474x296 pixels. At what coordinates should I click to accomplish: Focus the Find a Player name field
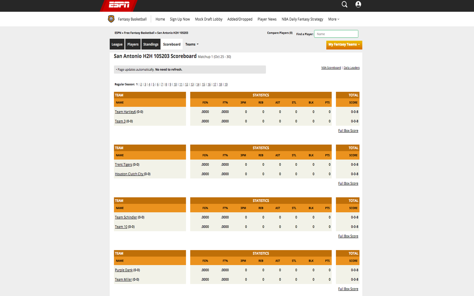tap(336, 34)
